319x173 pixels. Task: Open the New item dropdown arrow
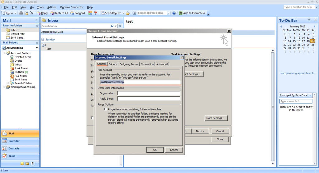point(16,13)
